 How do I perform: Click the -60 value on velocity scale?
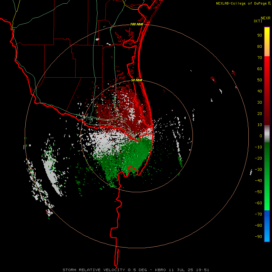(x=258, y=203)
